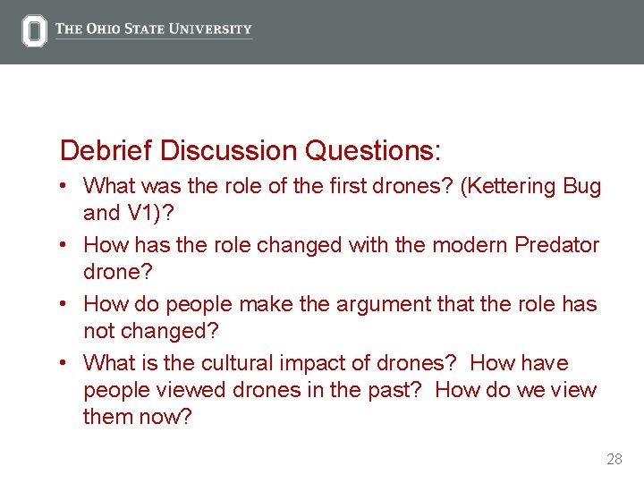The image size is (644, 483).
Task: Click the third bullet point marker
Action: pyautogui.click(x=66, y=304)
